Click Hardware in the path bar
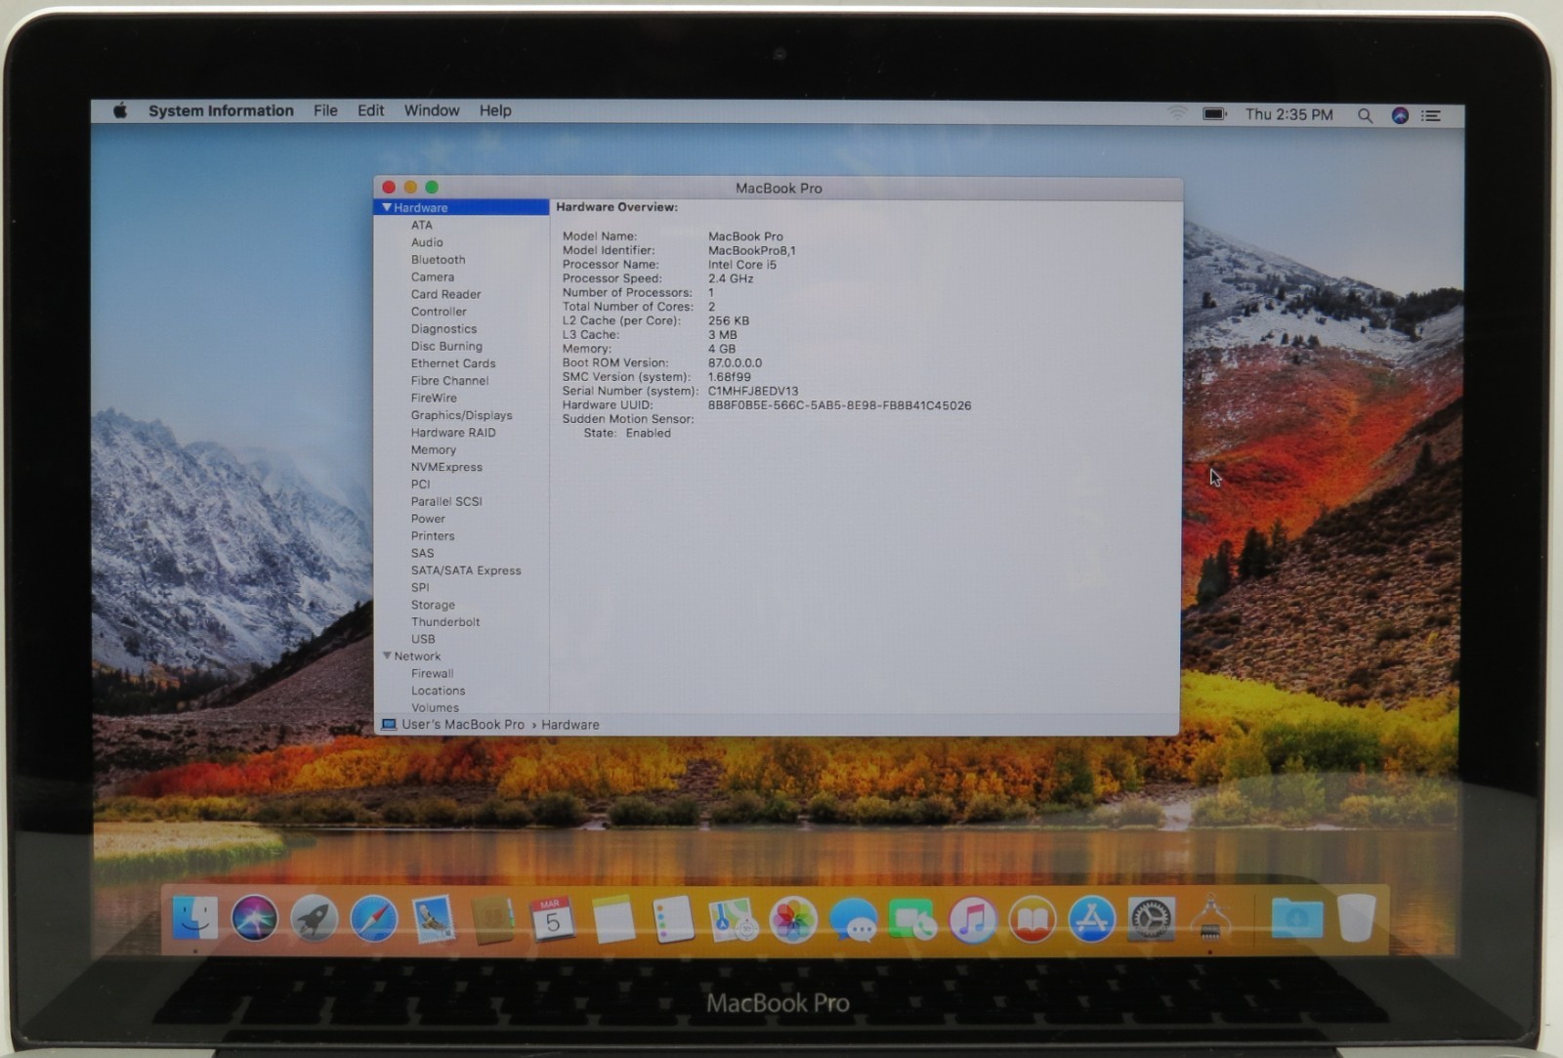The image size is (1563, 1058). [570, 725]
